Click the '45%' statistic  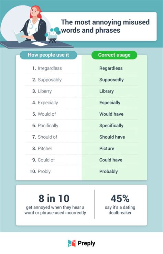(x=120, y=199)
